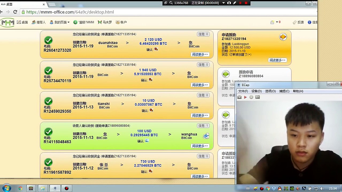Image resolution: width=342 pixels, height=192 pixels.
Task: Click the 21:34 clock in system tray
Action: 333,189
